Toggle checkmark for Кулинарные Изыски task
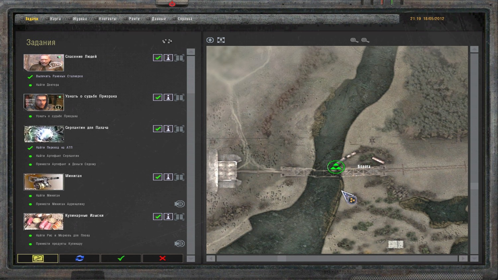Screen dimensions: 498x280 click(158, 217)
